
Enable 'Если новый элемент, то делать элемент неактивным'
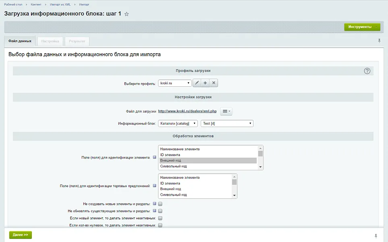pyautogui.click(x=160, y=218)
